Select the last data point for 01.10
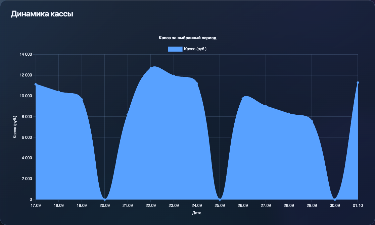This screenshot has width=375, height=225. 358,82
